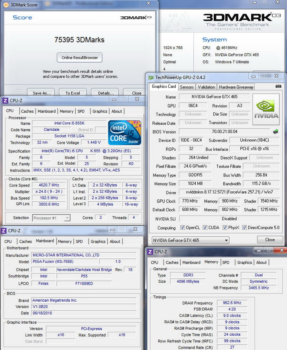Click the Code Name Clarkdale value

click(x=51, y=130)
